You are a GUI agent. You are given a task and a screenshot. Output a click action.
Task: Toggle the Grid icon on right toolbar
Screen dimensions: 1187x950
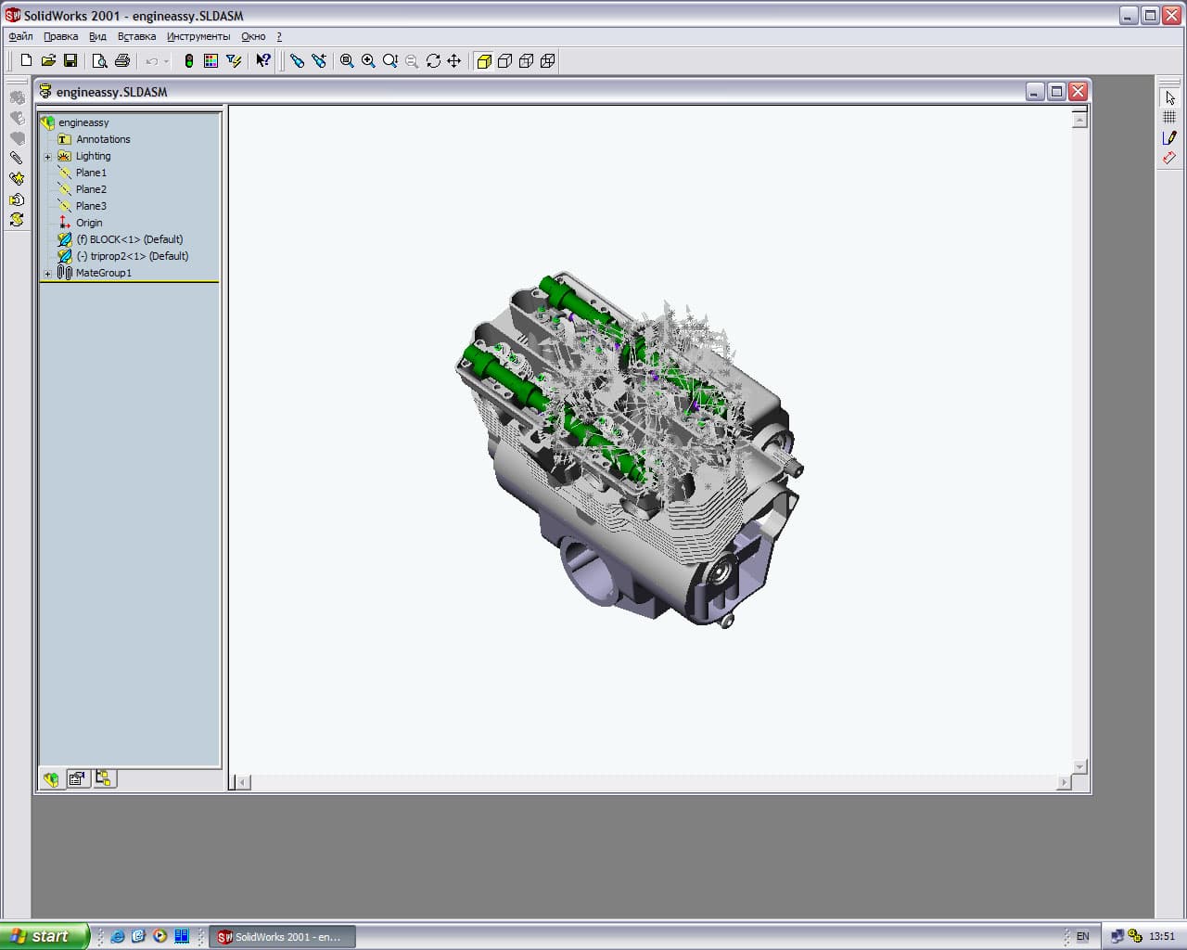[x=1169, y=117]
